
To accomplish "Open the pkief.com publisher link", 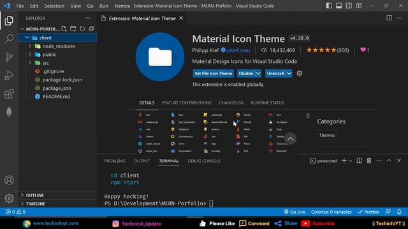I will click(238, 50).
